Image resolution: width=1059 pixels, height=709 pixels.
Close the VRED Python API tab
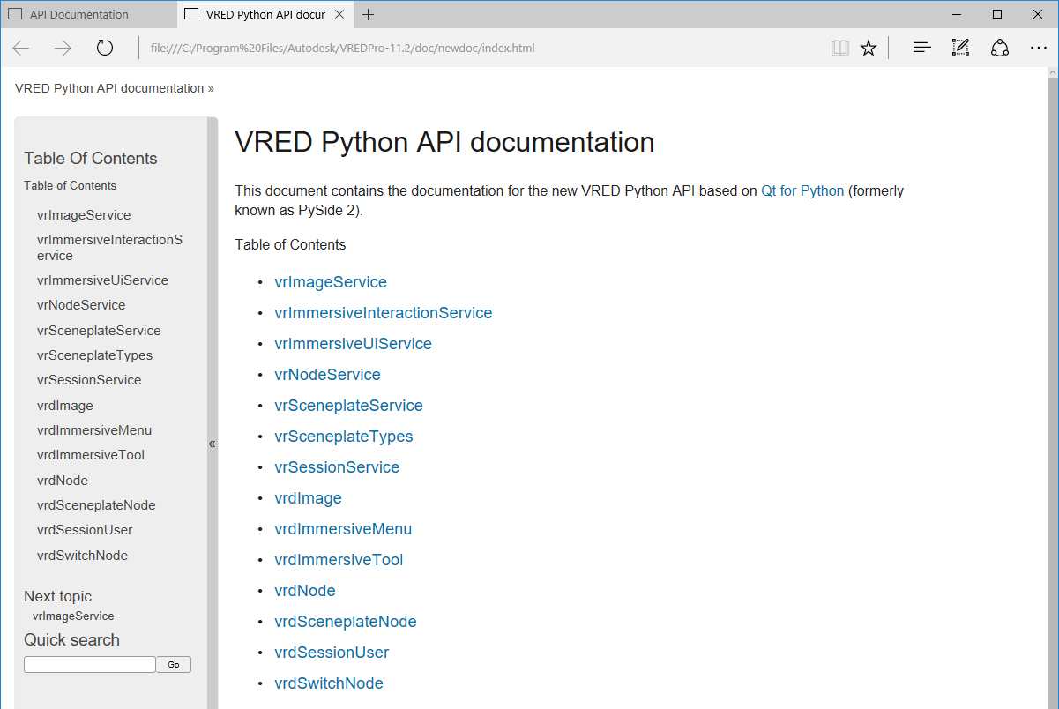[x=339, y=14]
